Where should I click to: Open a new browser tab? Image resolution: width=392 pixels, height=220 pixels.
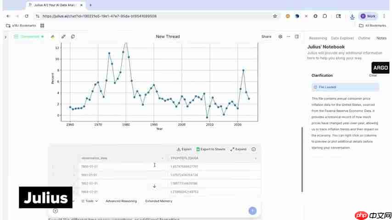90,5
